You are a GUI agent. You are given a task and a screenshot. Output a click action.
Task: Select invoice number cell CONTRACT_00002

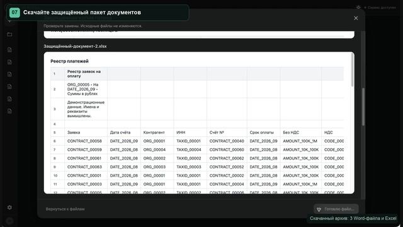tap(227, 175)
